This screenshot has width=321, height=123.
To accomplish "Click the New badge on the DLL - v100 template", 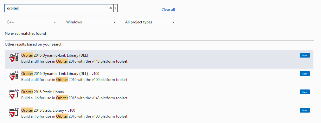I will [x=305, y=74].
